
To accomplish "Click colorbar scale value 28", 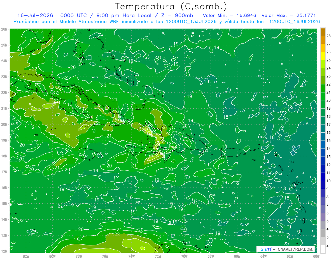I will tap(328, 36).
